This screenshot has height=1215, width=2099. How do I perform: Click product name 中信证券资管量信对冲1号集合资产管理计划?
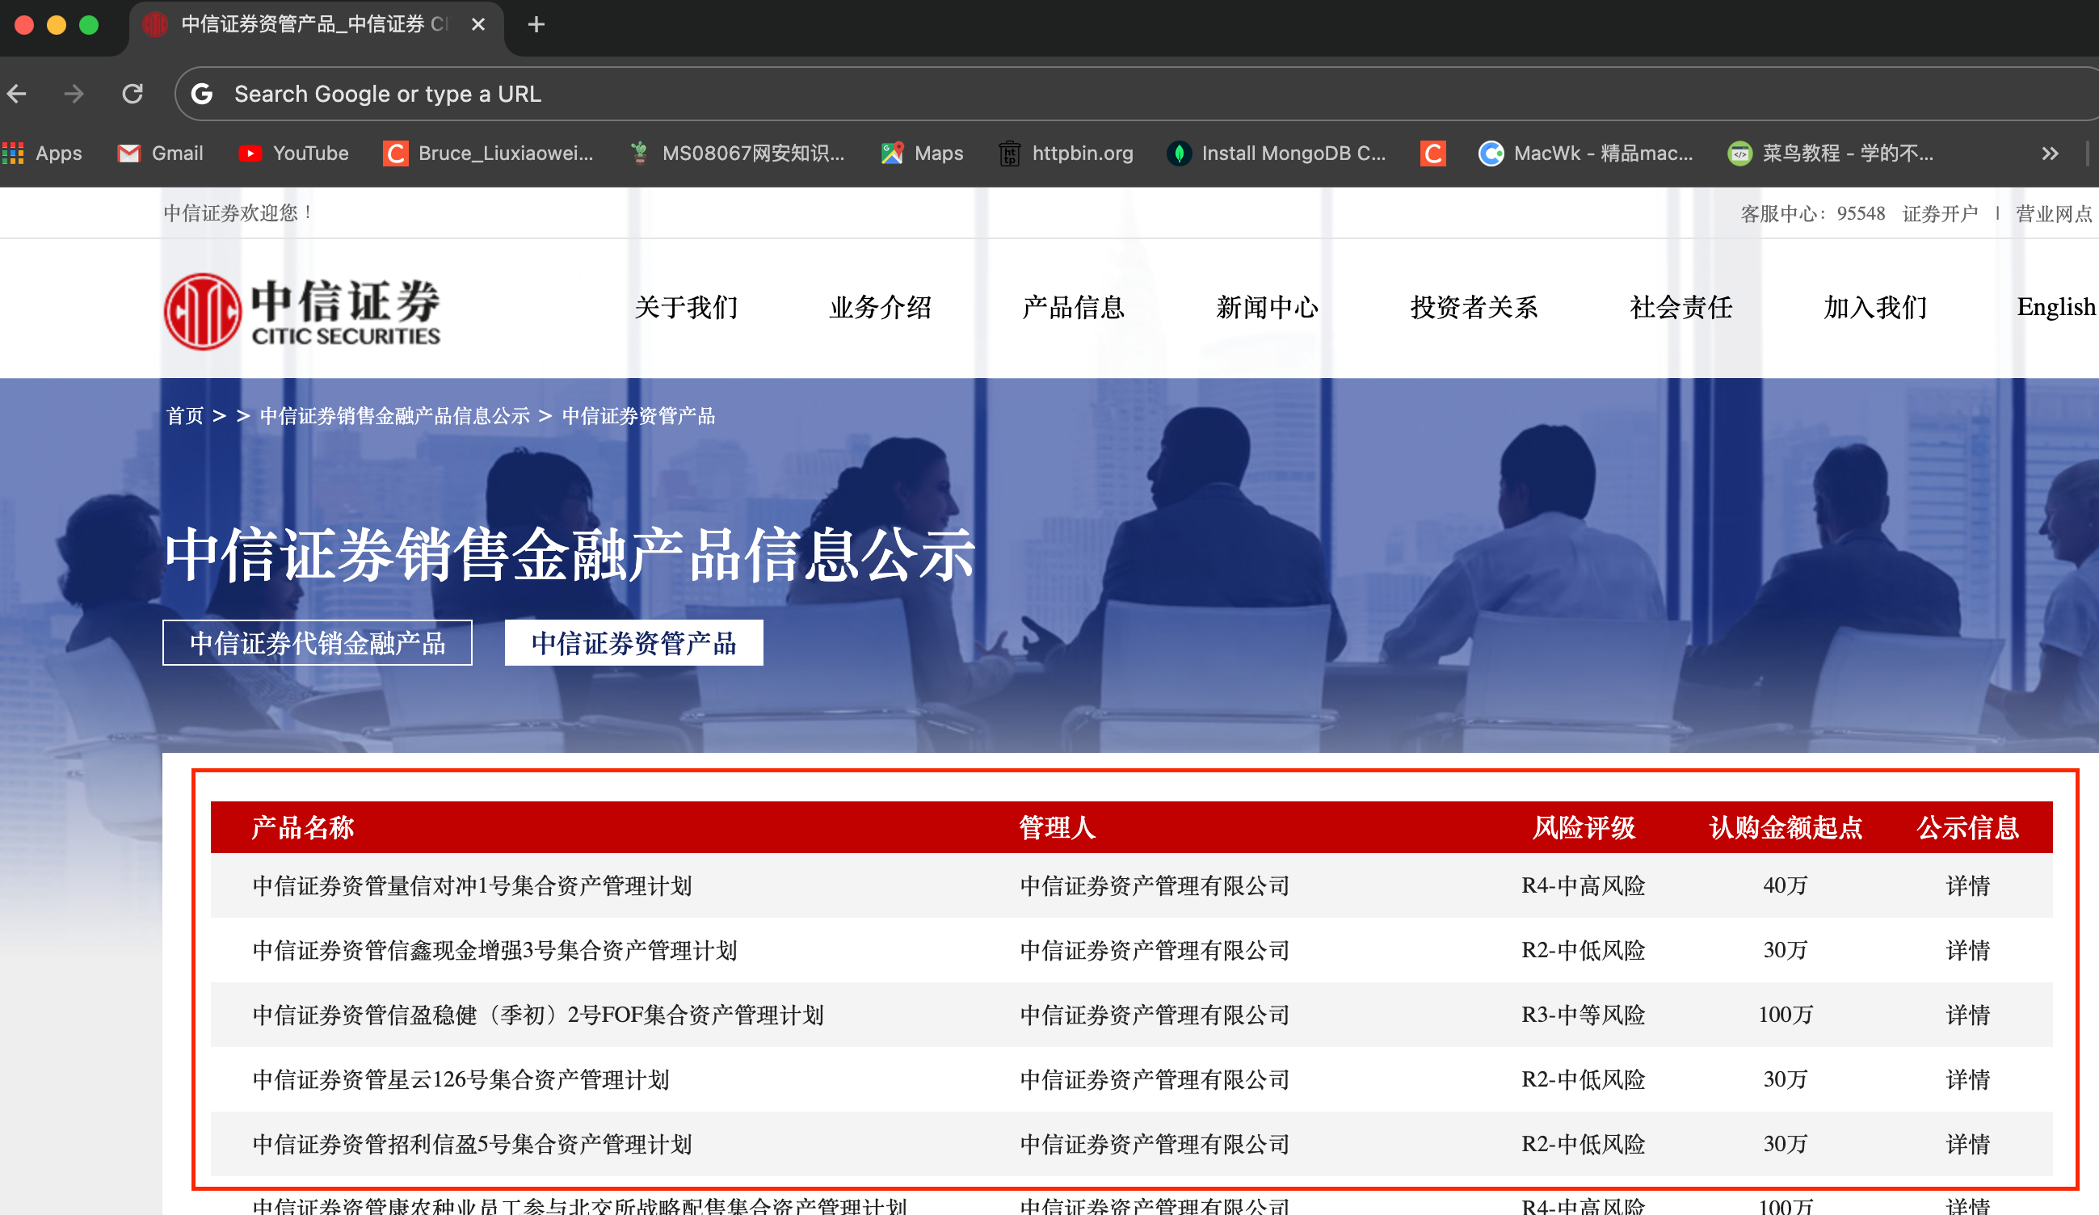(x=473, y=885)
